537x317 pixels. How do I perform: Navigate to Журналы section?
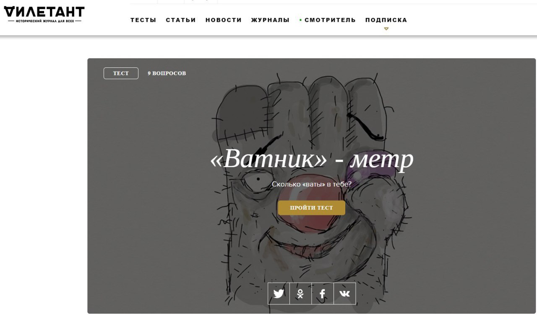tap(270, 20)
